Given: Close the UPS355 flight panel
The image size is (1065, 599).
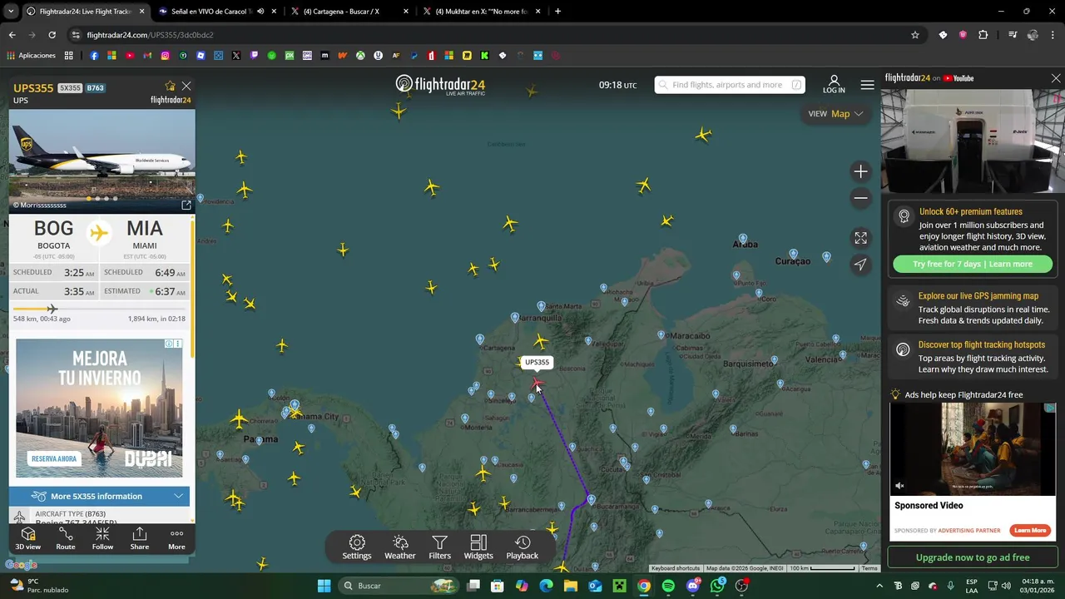Looking at the screenshot, I should pyautogui.click(x=186, y=86).
